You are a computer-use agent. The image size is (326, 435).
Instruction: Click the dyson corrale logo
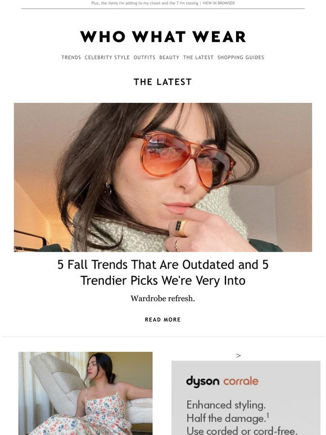222,382
